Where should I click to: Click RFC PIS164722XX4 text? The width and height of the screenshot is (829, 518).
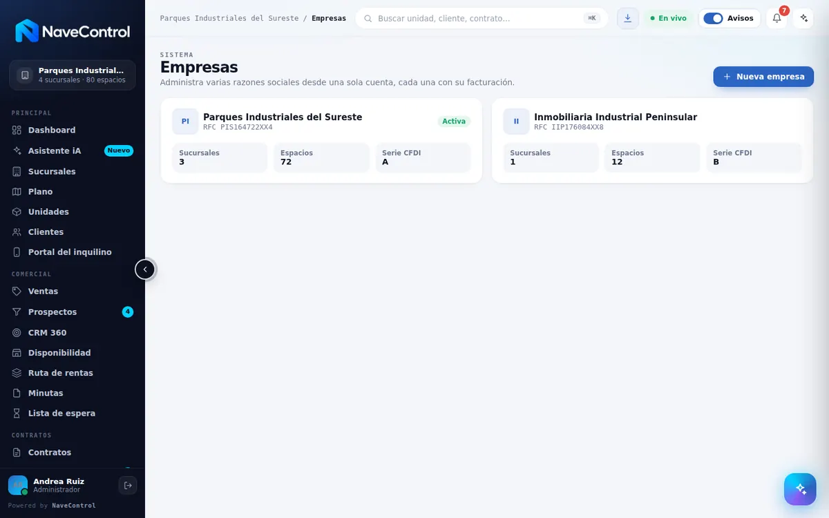click(x=238, y=127)
